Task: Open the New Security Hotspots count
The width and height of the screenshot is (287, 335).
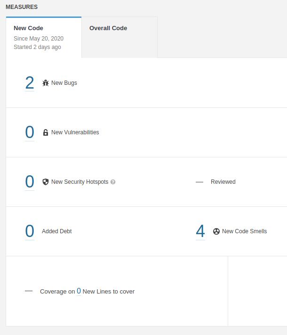Action: pyautogui.click(x=30, y=182)
